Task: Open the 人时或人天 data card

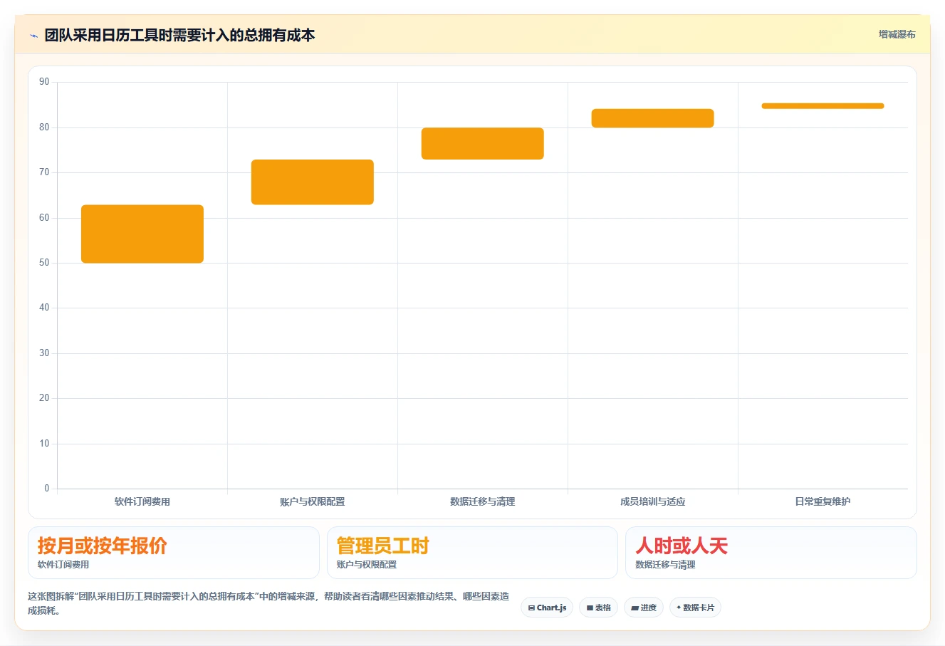Action: (x=771, y=553)
